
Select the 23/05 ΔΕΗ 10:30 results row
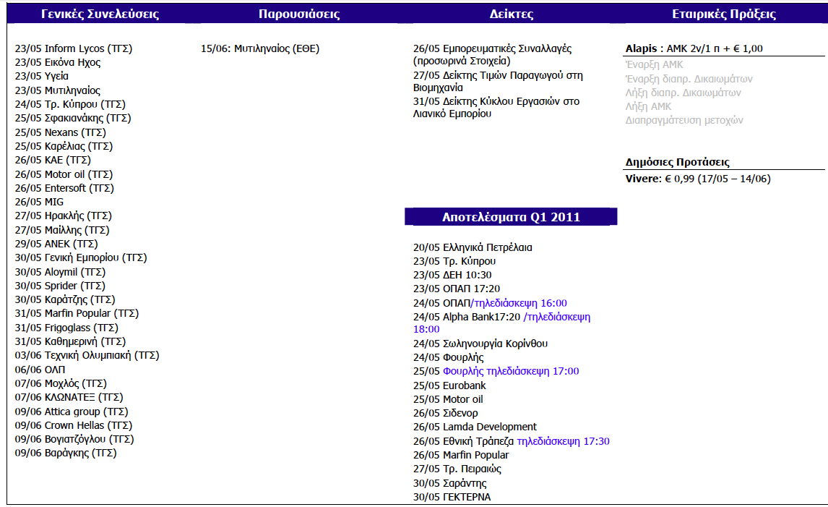tap(452, 275)
